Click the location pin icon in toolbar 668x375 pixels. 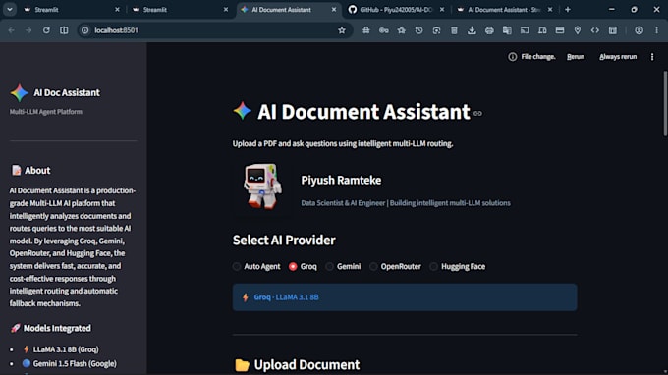[x=578, y=30]
